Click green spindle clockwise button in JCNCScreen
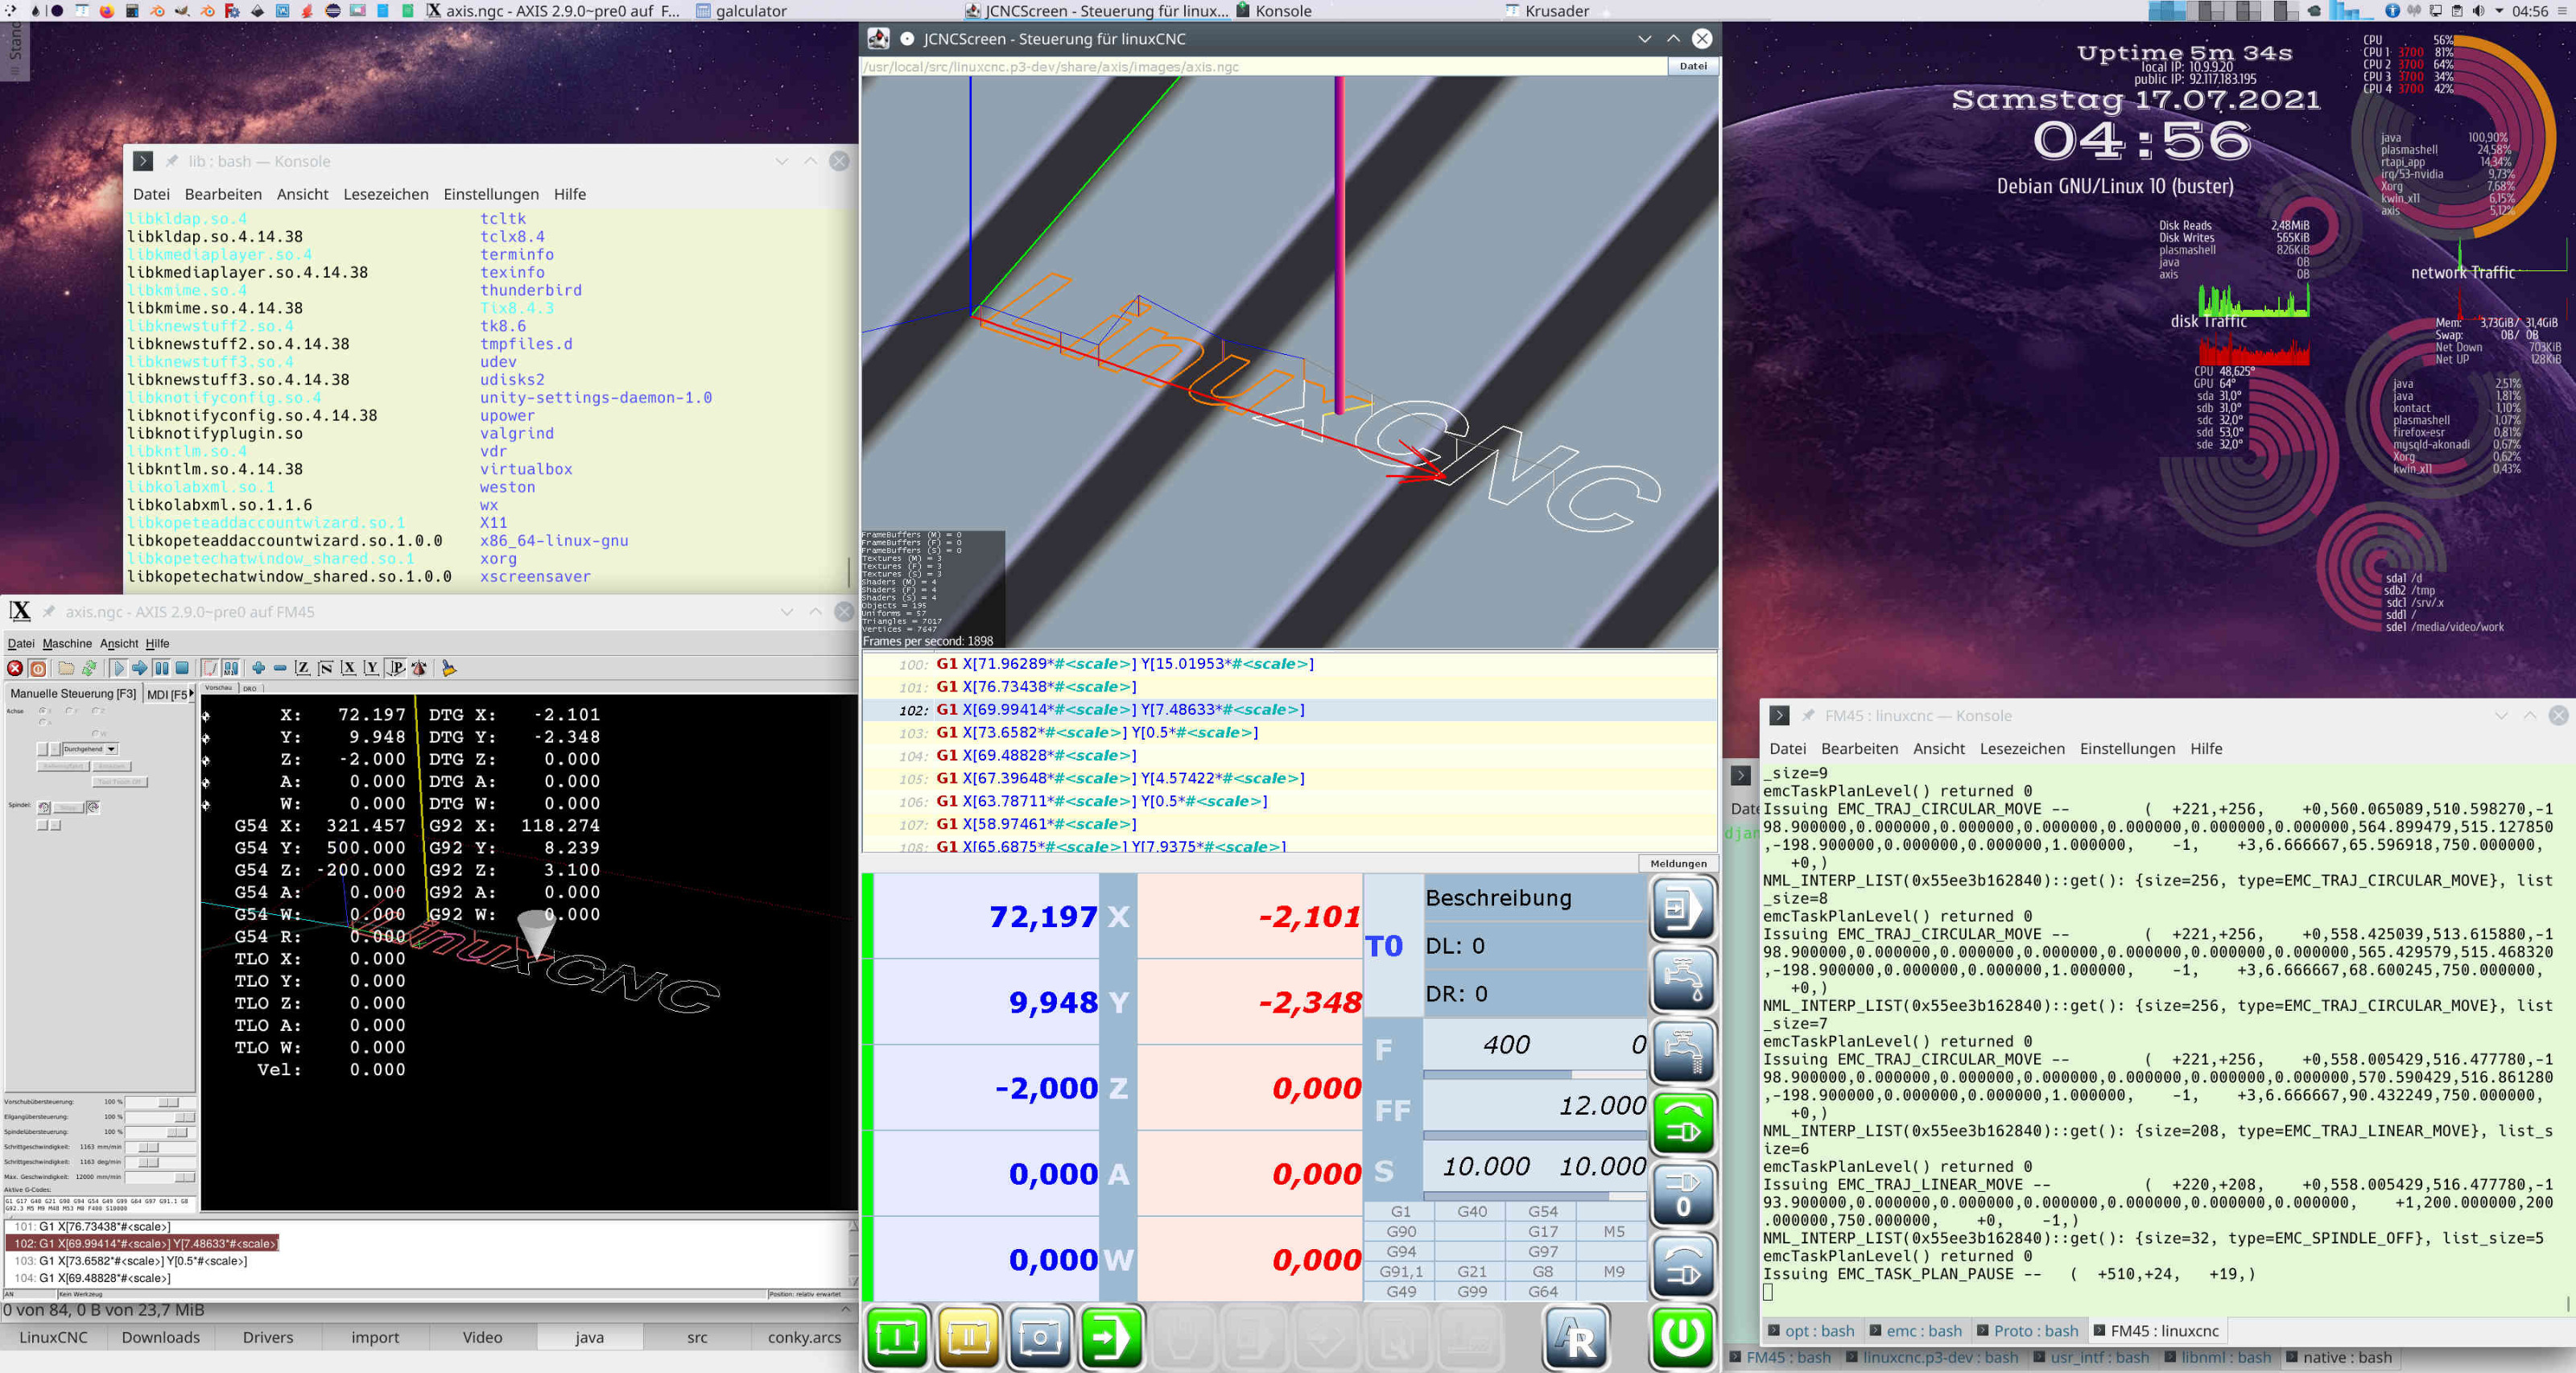The image size is (2576, 1373). (x=1683, y=1123)
